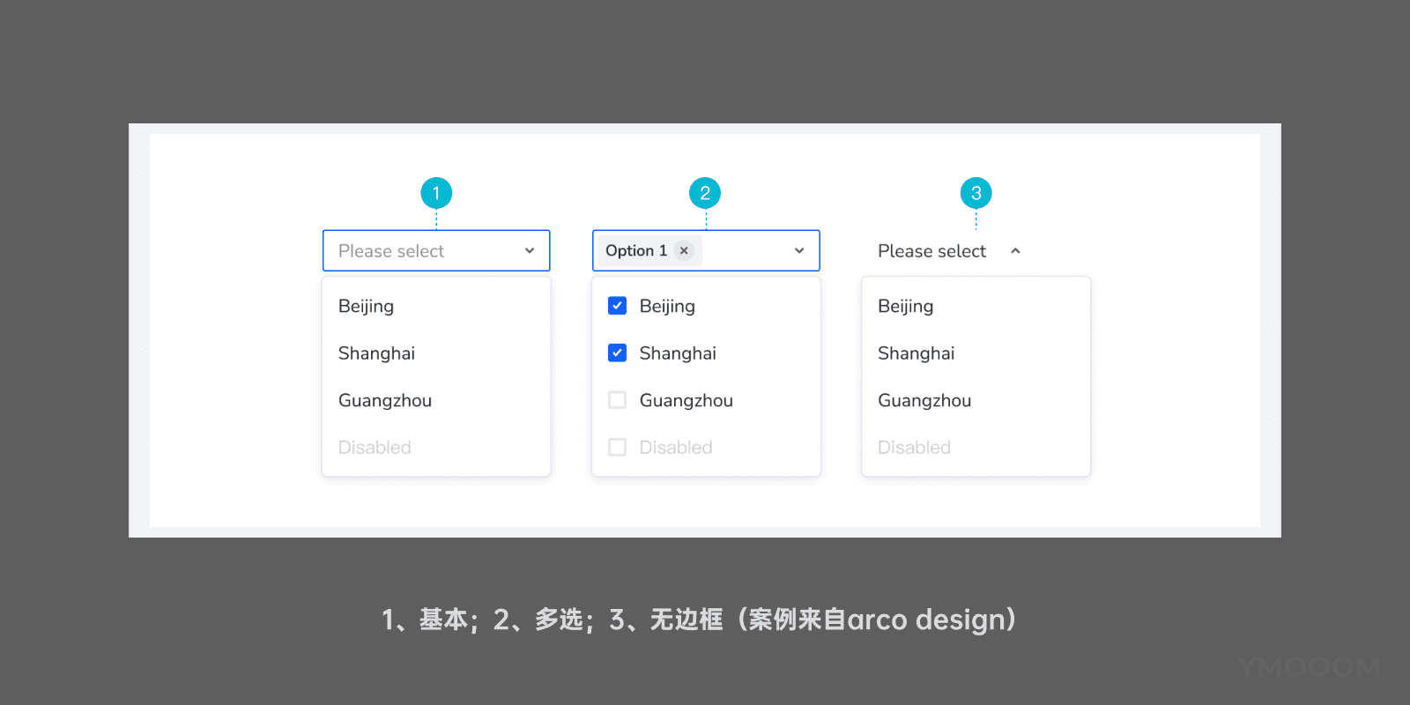
Task: Click the chevron arrow of the Option 1 select box
Action: (799, 251)
